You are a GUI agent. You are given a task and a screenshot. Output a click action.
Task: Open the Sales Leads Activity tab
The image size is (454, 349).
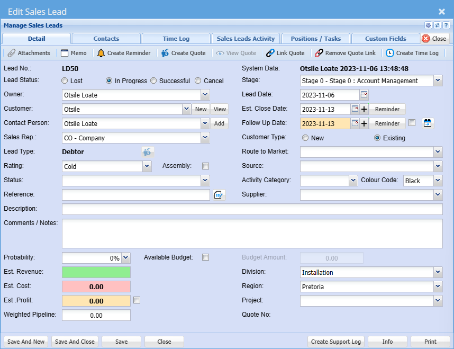click(246, 39)
